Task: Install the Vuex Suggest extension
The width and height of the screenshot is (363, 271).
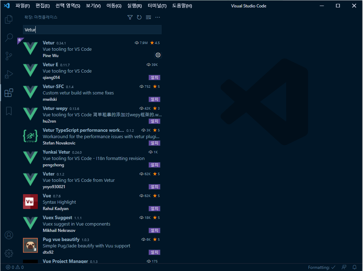Action: pyautogui.click(x=154, y=230)
